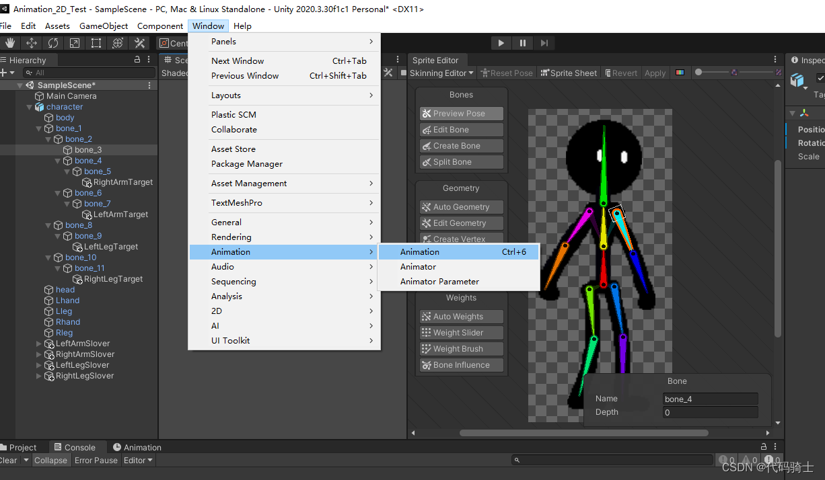Click the game object cube icon in Inspector
Image resolution: width=825 pixels, height=480 pixels.
pos(797,81)
